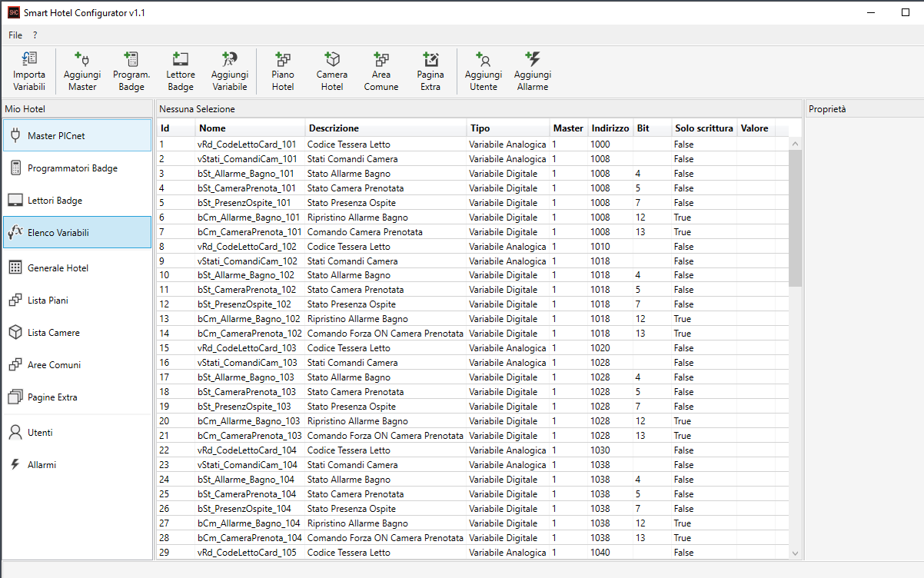Show Lista Piani from the sidebar
The image size is (924, 578).
tap(77, 300)
